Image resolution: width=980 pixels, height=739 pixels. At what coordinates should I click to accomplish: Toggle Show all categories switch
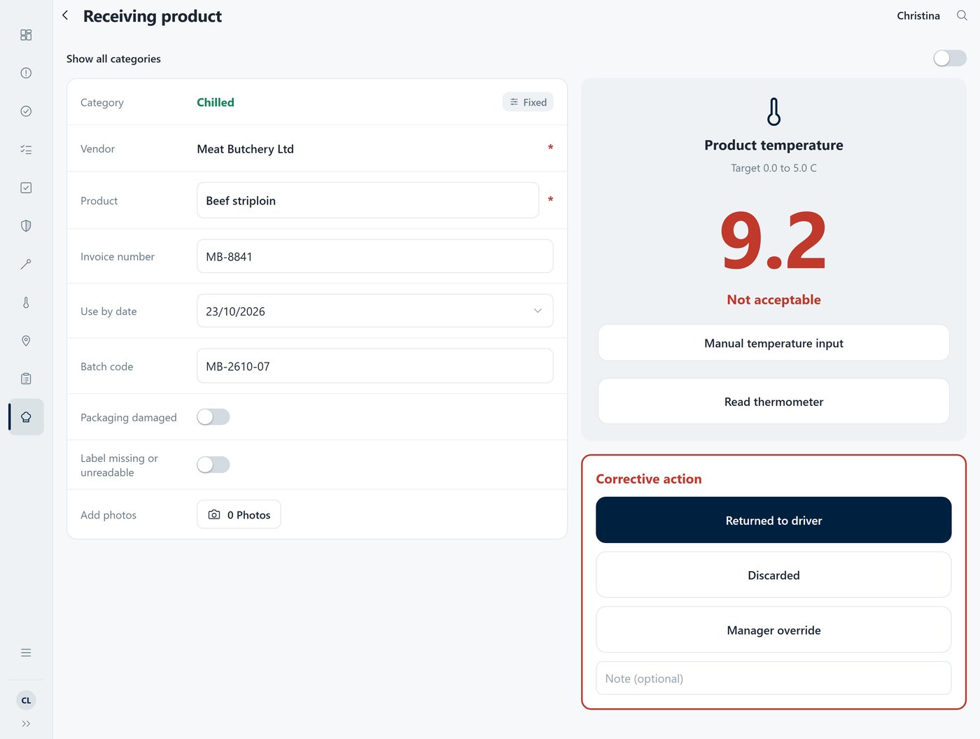(x=950, y=58)
